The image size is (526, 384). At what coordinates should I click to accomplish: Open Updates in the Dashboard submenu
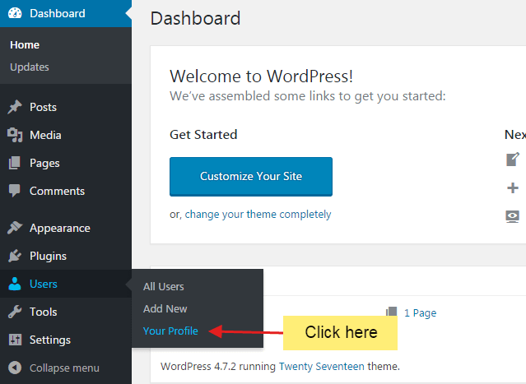click(30, 67)
